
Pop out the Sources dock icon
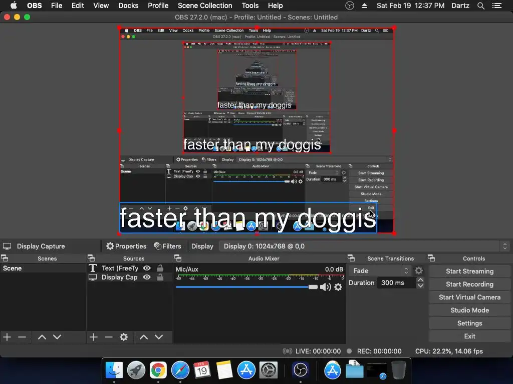point(91,258)
